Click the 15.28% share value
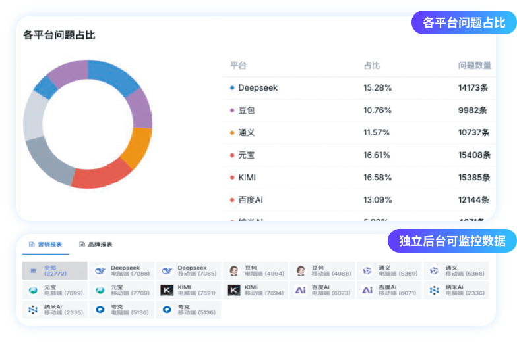Viewport: 517px width, 342px height. pos(377,88)
